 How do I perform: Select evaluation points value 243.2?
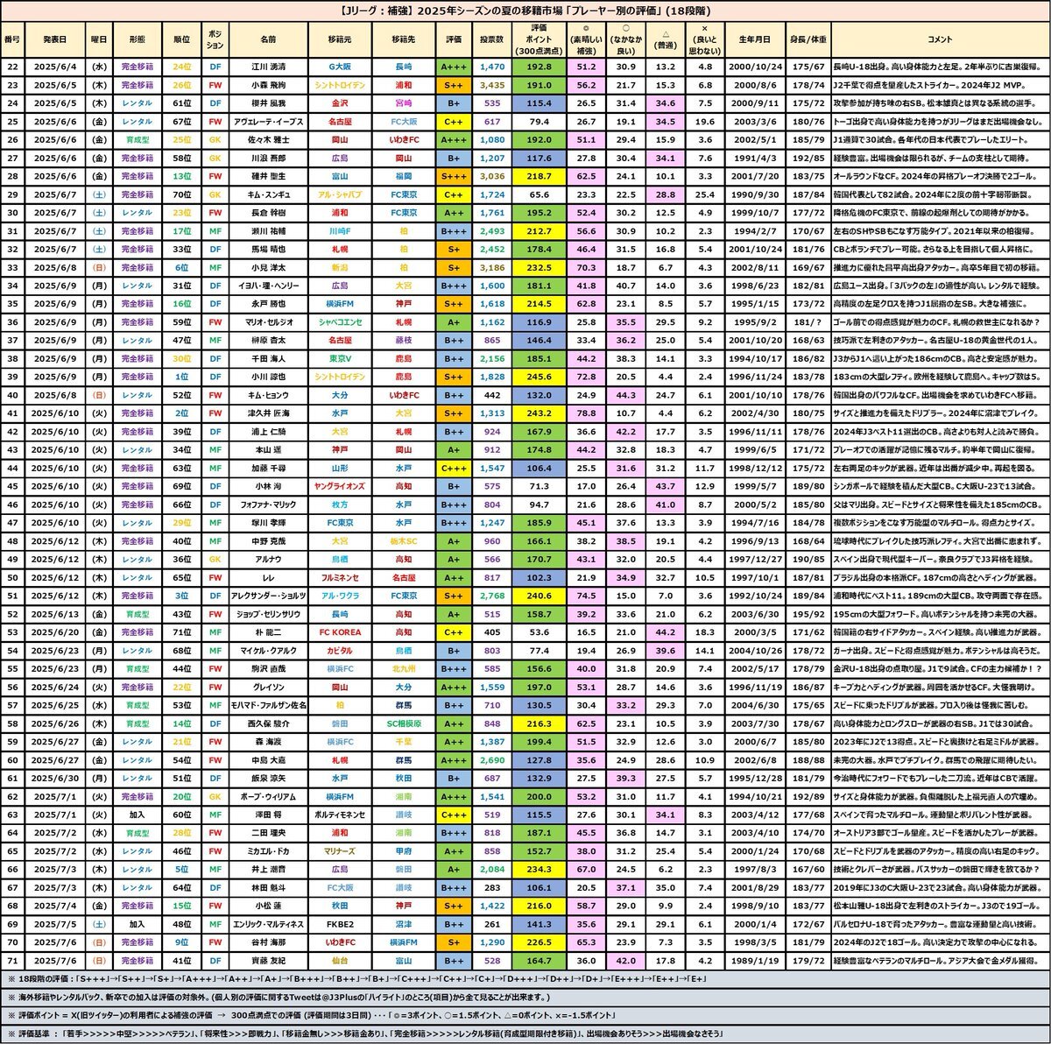click(539, 413)
